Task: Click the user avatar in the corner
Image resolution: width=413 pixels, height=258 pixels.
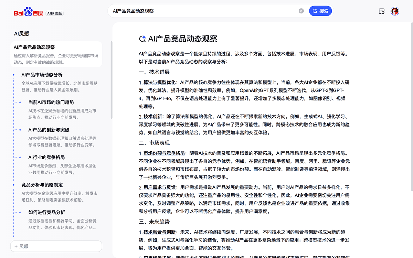Action: point(395,11)
